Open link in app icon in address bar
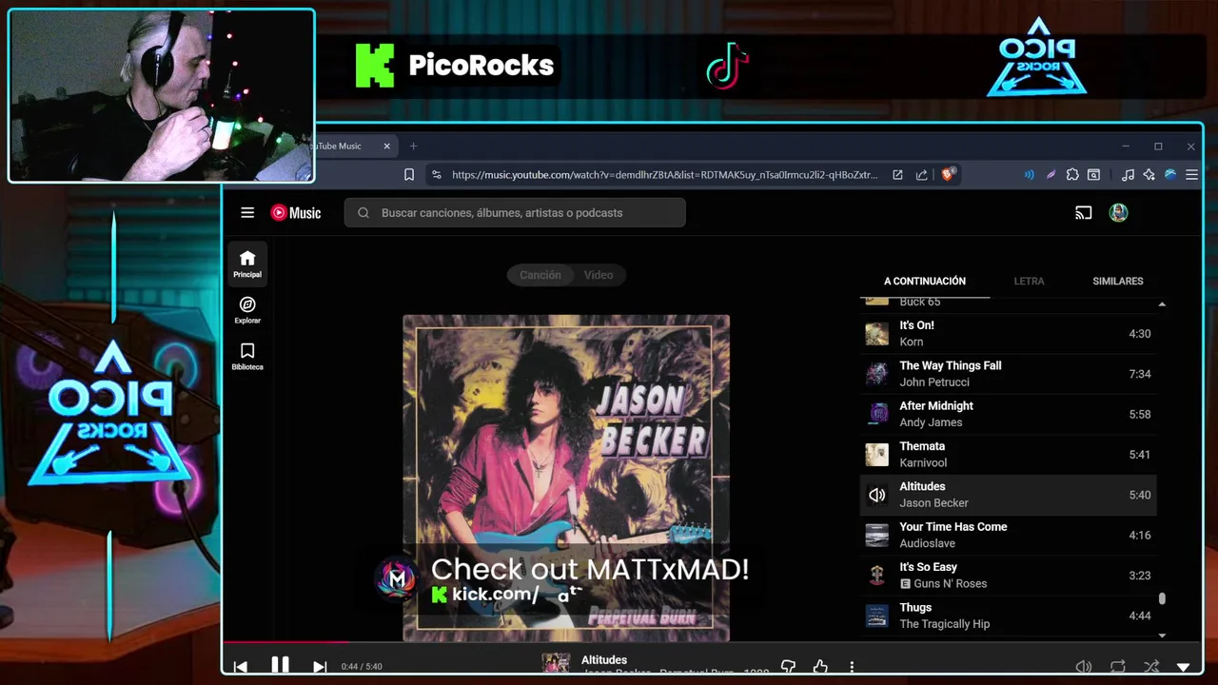Screen dimensions: 1218x685 click(897, 175)
